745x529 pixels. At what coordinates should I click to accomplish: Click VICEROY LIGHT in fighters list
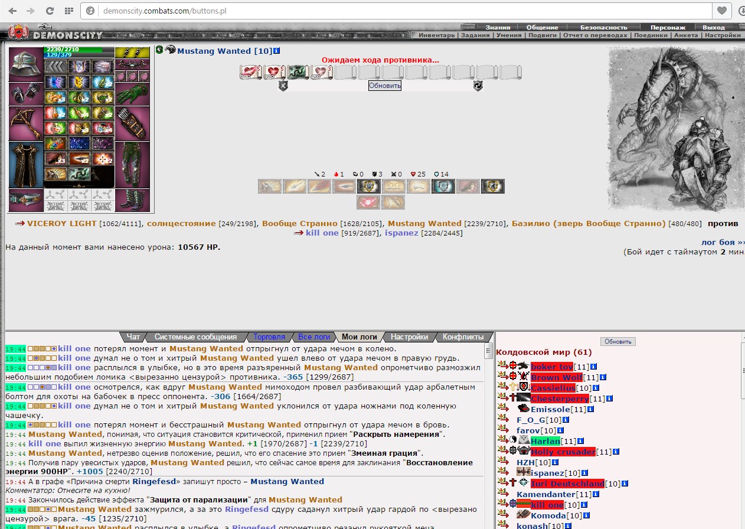tap(62, 223)
